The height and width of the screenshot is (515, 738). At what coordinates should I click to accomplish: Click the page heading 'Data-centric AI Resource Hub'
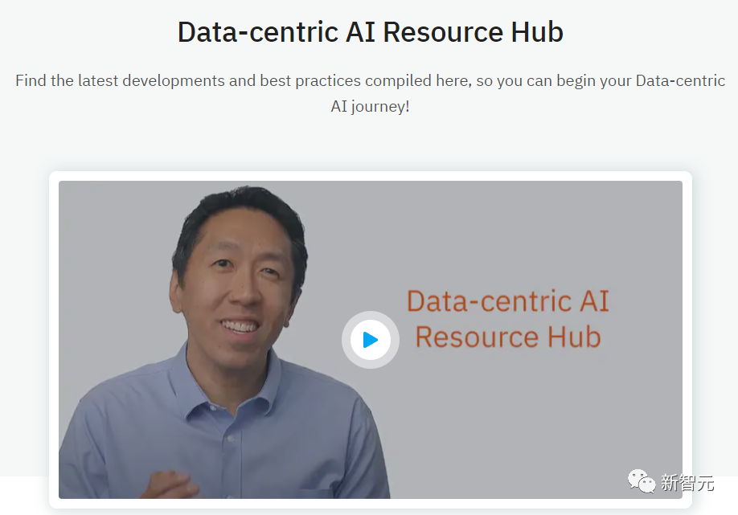[x=371, y=32]
